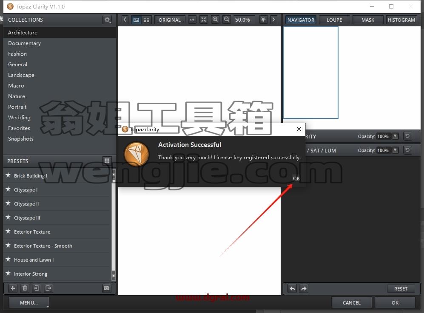Open SAT / LUM Opacity dropdown arrow
Screen dimensions: 424x313
tap(396, 150)
